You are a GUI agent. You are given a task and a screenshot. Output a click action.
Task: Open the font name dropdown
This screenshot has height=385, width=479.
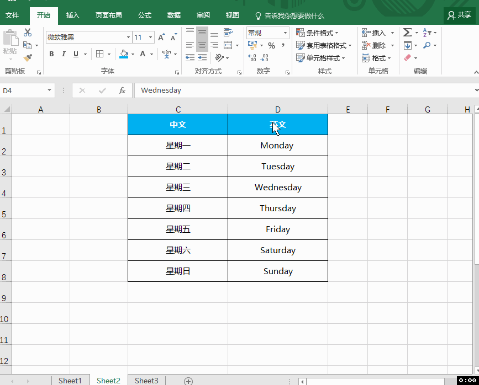pyautogui.click(x=128, y=38)
